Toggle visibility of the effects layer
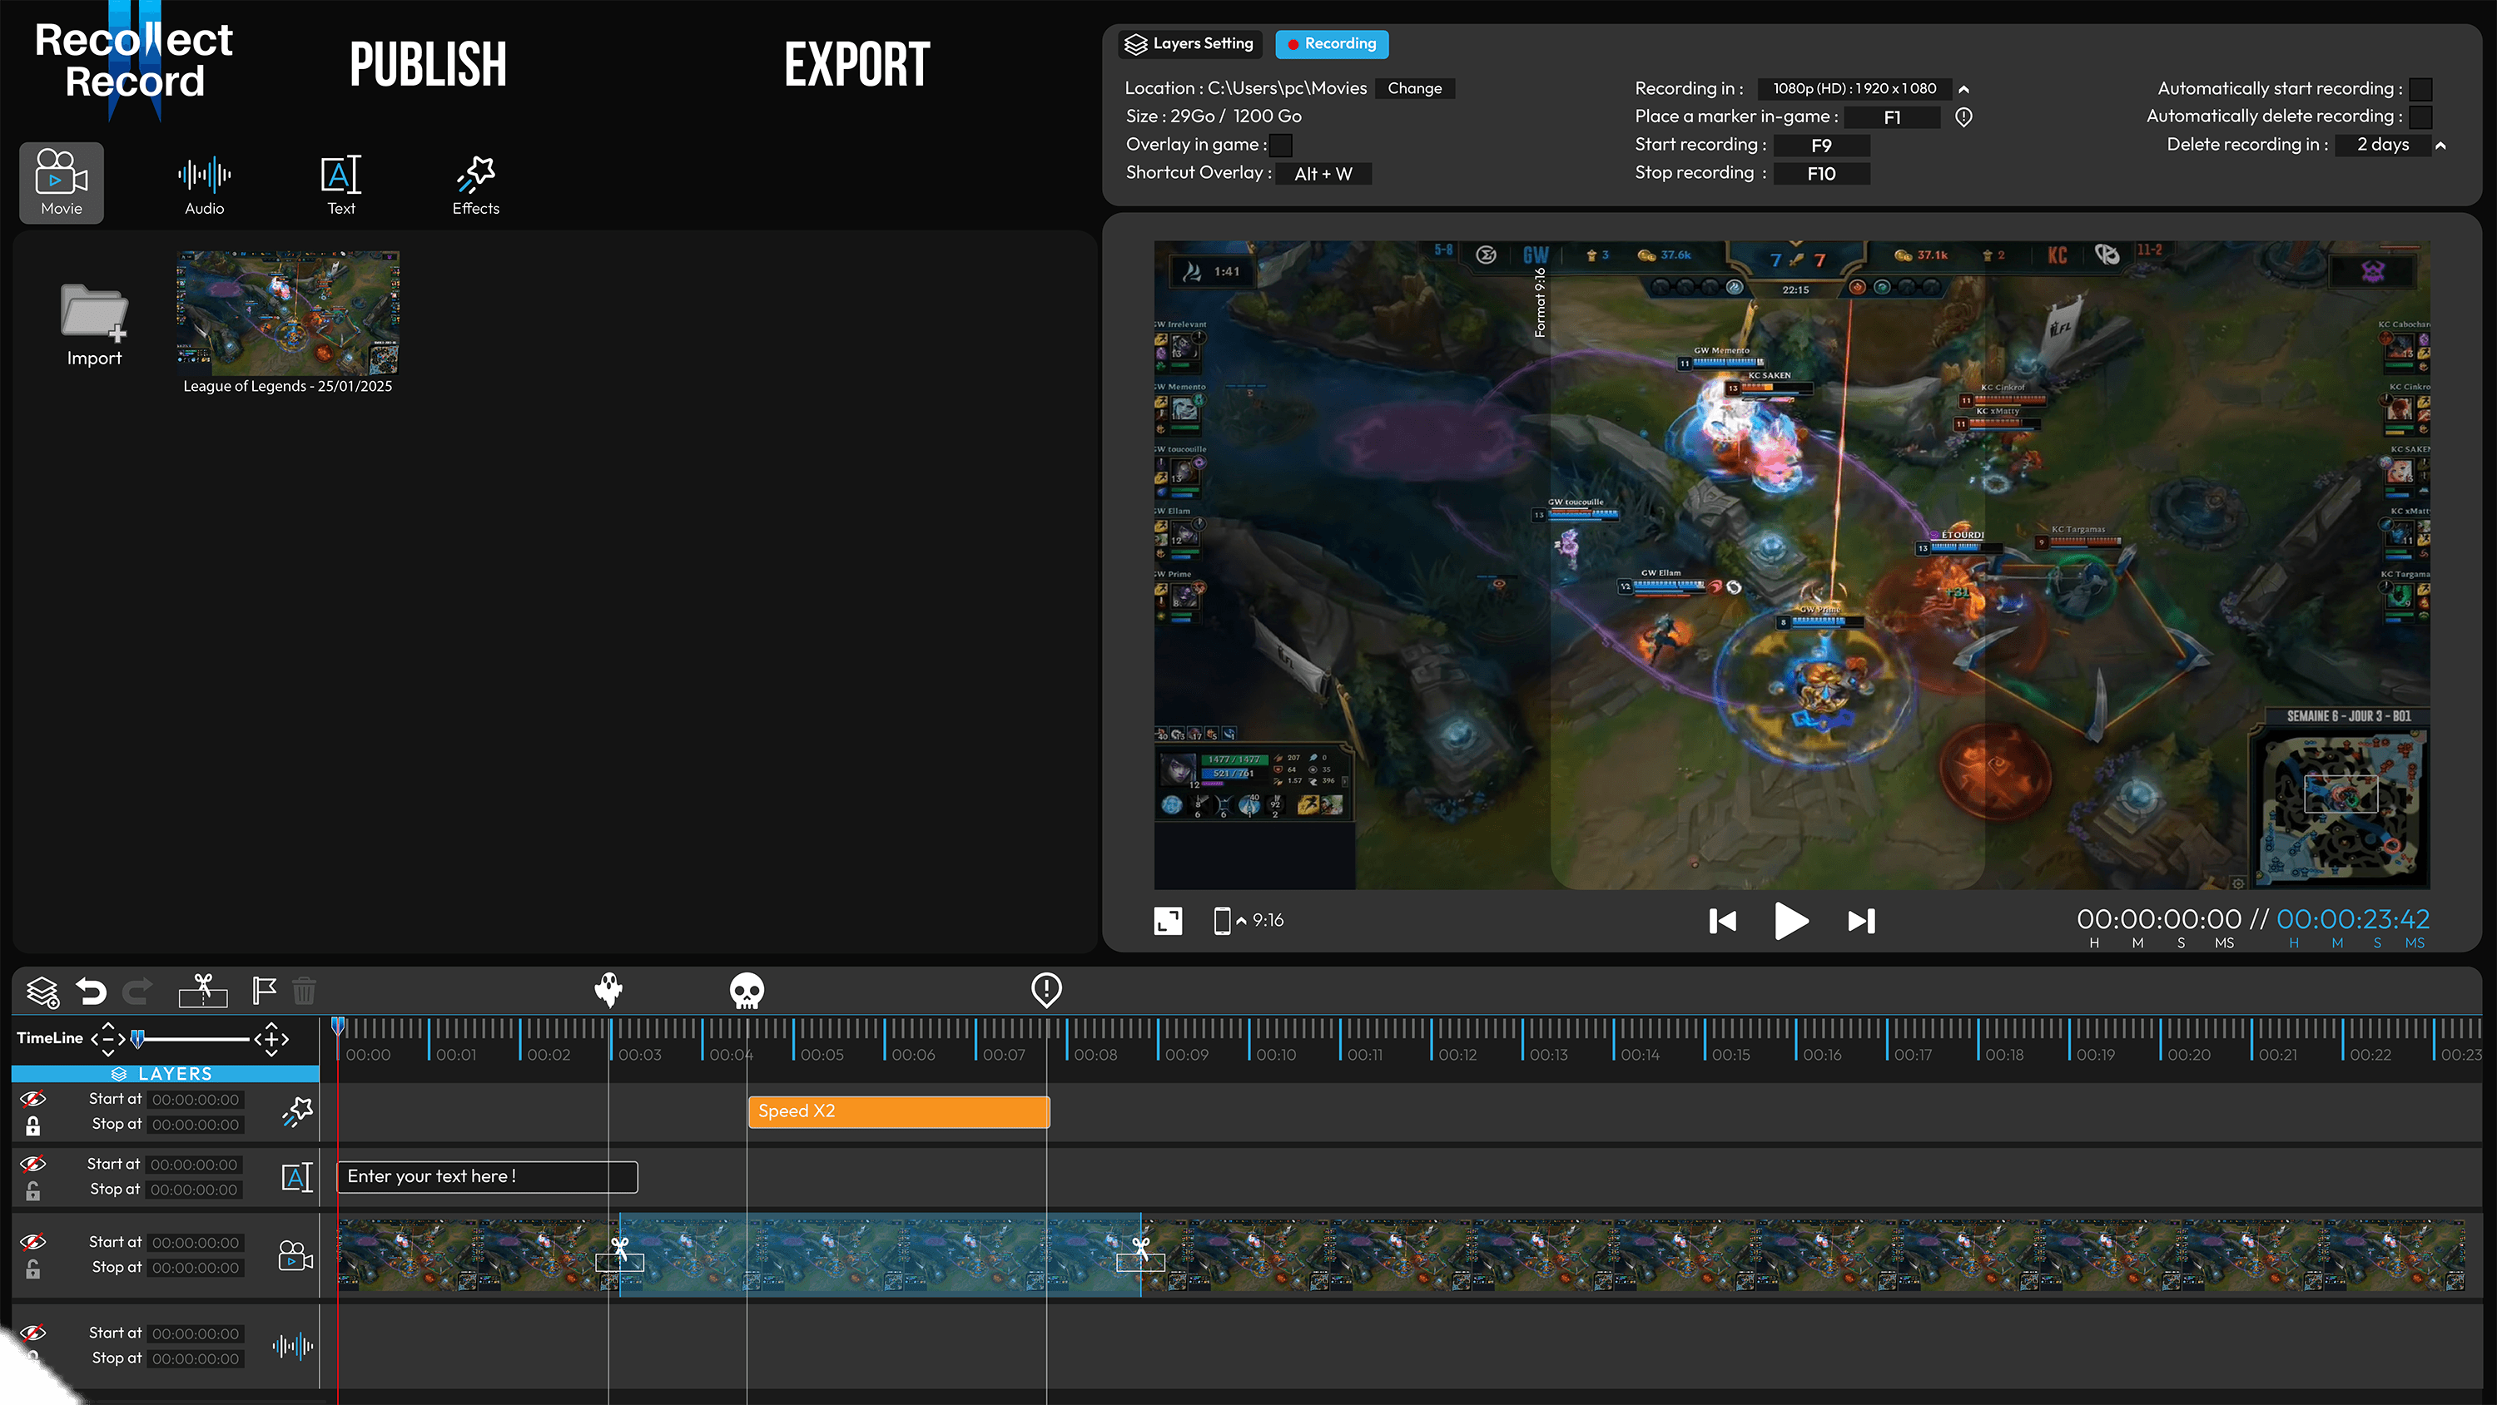Viewport: 2497px width, 1405px height. 33,1099
